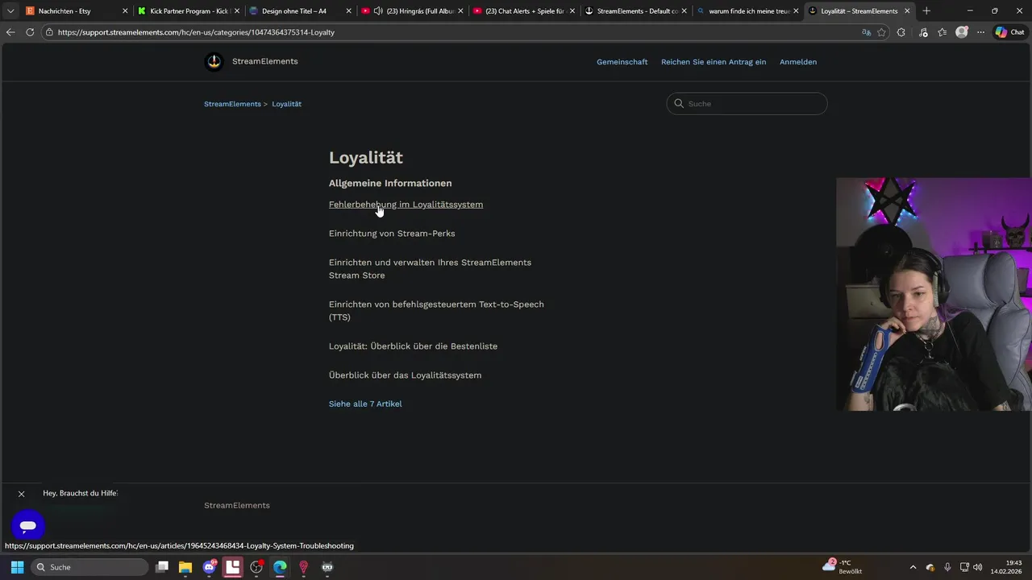Open the Fehlerbehebung im Loyalitätssystem article

(x=406, y=205)
